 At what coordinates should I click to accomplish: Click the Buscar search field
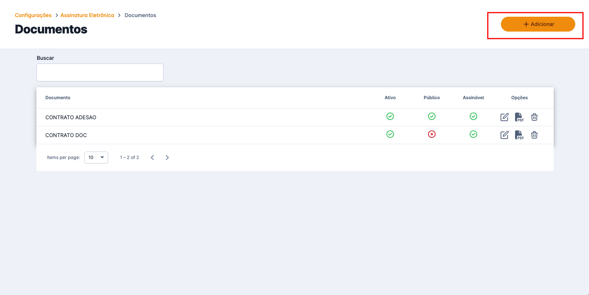tap(100, 72)
